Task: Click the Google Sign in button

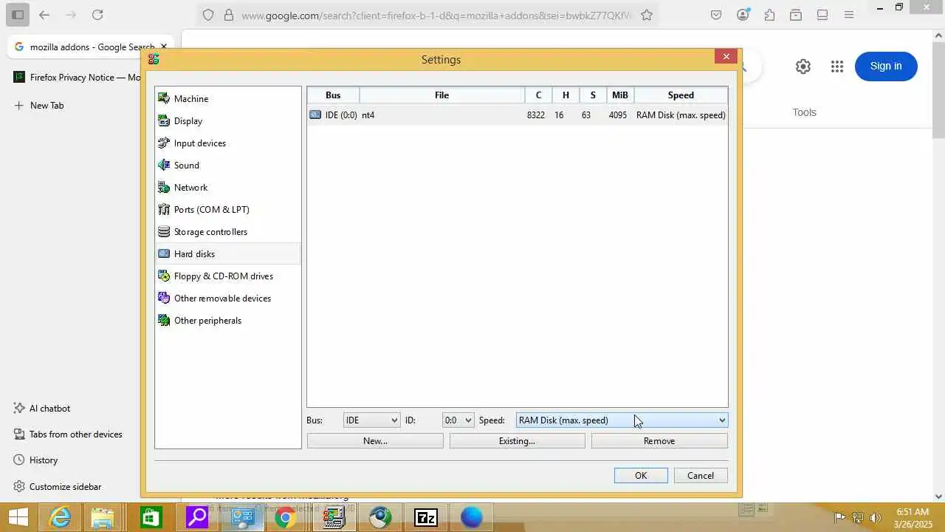Action: 886,66
